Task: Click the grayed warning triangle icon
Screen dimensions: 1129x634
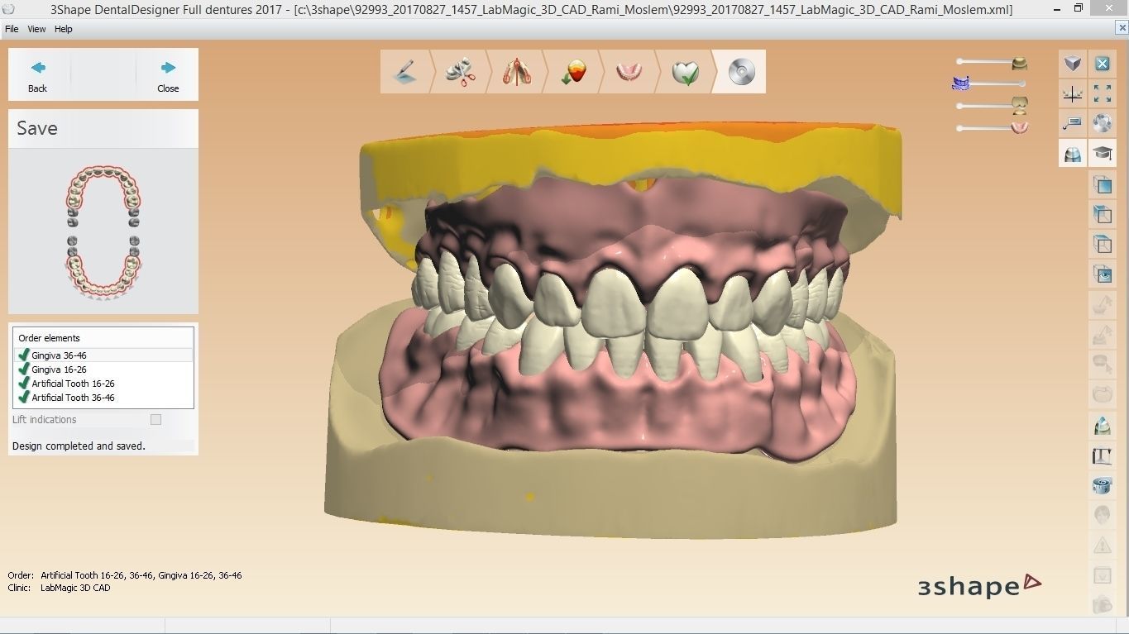Action: coord(1102,546)
